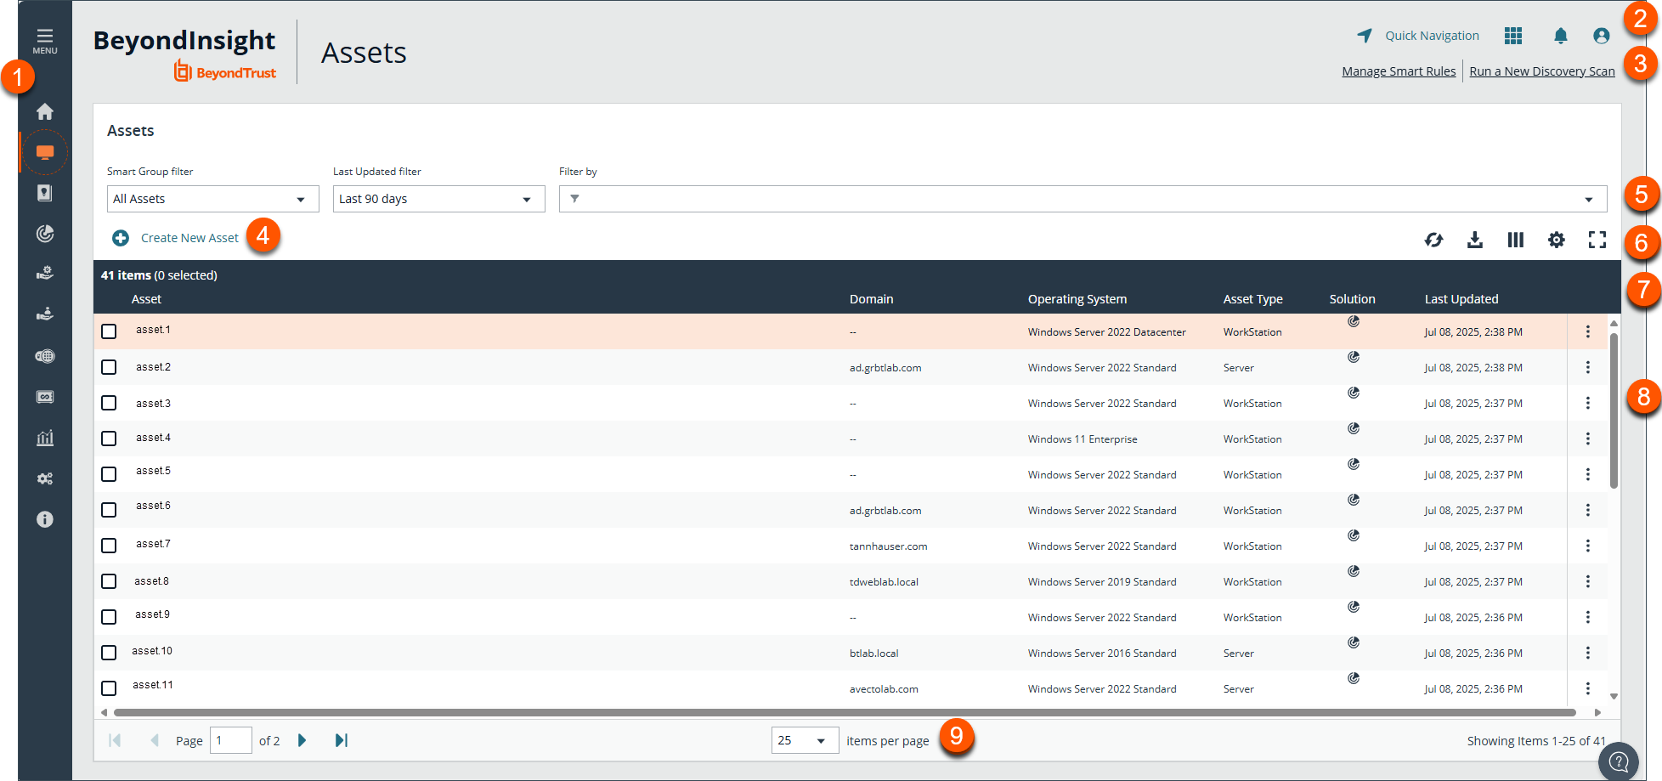Open the user profile icon
This screenshot has width=1662, height=781.
(1602, 36)
